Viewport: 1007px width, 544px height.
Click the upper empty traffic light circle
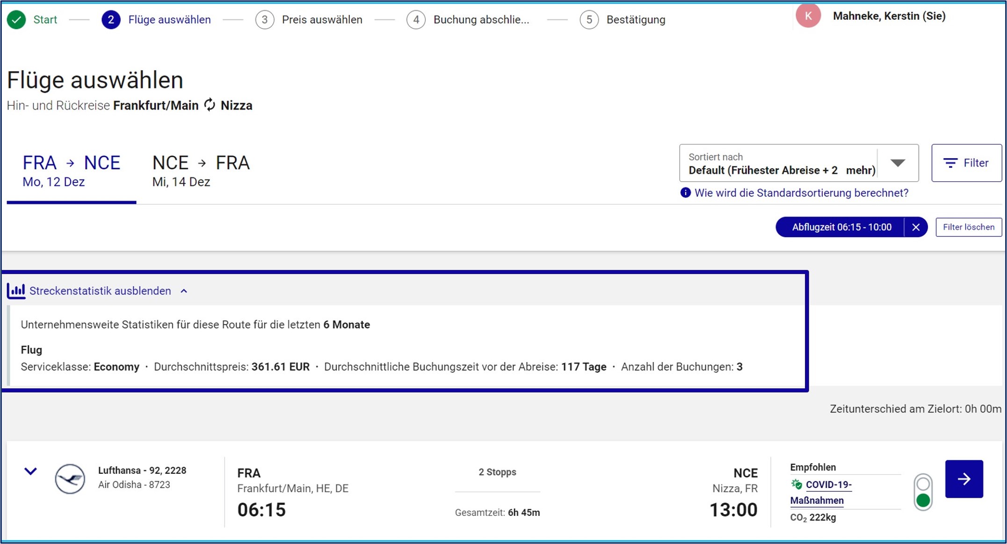coord(923,483)
